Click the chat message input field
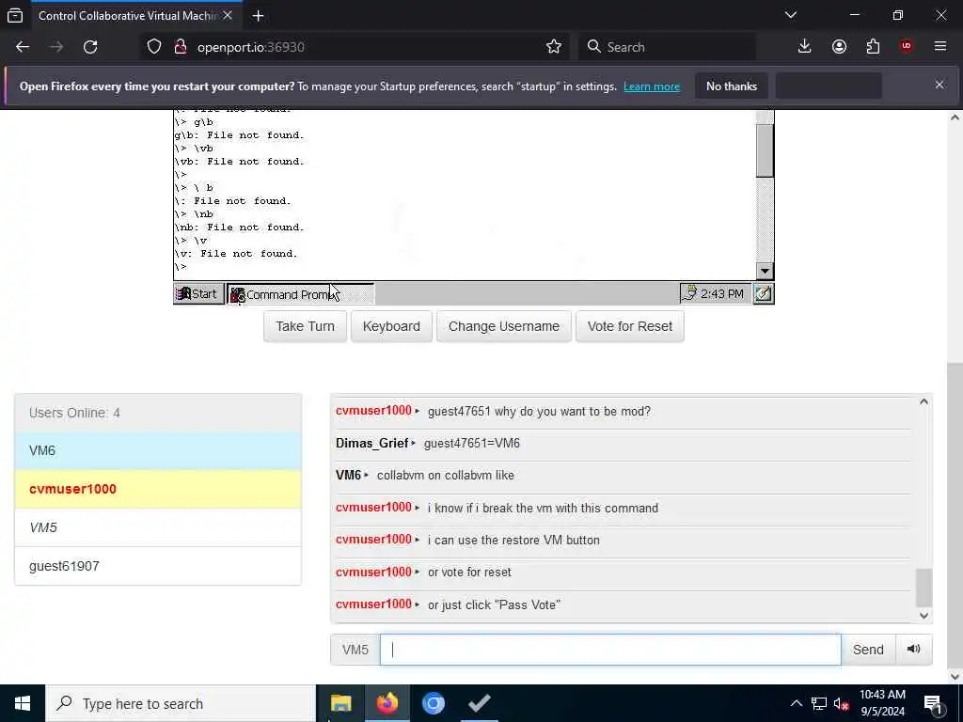 point(610,650)
